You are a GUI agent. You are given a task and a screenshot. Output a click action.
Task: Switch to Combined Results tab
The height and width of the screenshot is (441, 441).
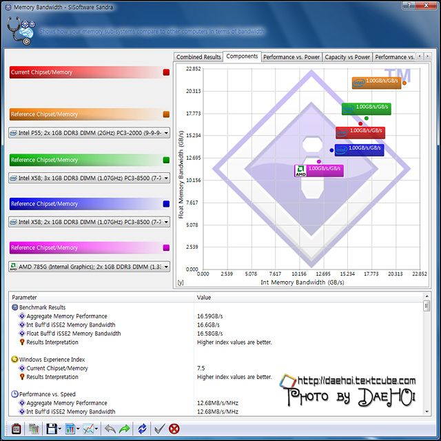click(198, 57)
